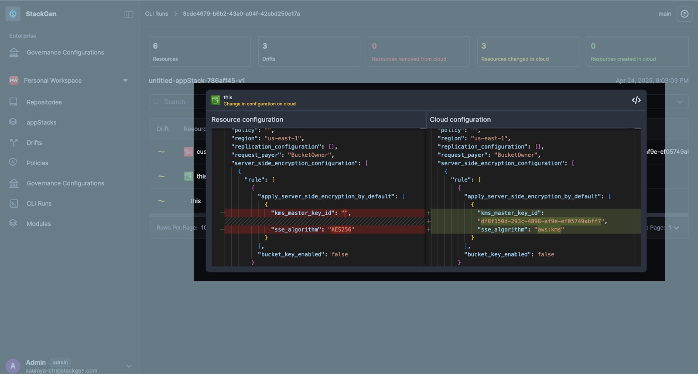Open the lower Governance Configurations entry
The height and width of the screenshot is (374, 698).
(65, 183)
